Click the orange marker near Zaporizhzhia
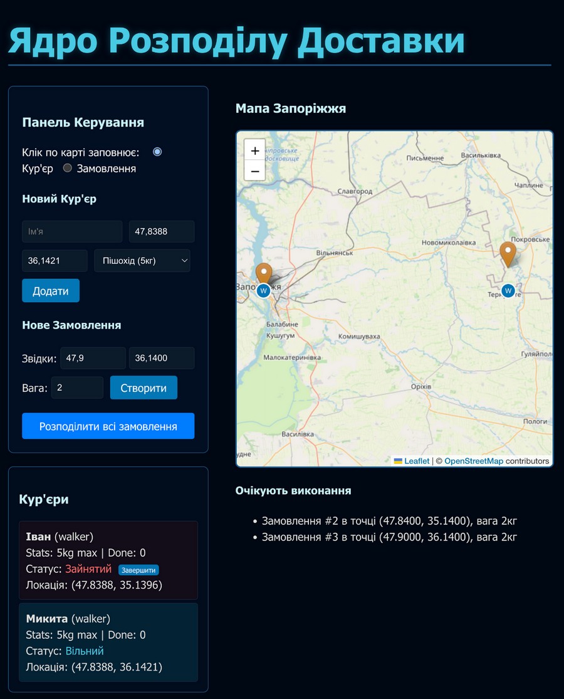 click(264, 273)
